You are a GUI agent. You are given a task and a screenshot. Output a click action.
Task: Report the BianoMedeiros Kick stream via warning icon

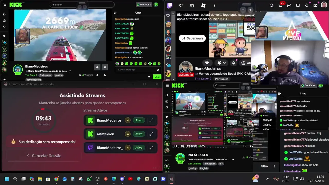click(x=105, y=75)
